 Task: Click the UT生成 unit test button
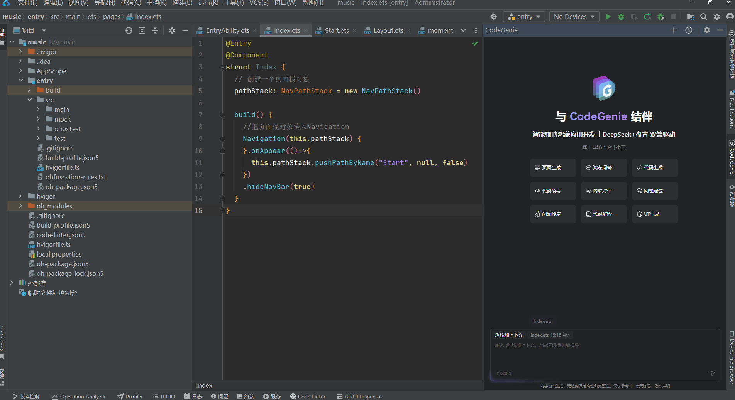655,214
